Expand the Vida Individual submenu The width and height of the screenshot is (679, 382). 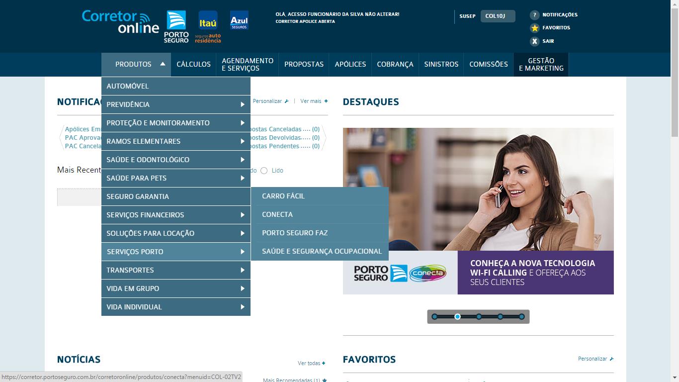pyautogui.click(x=242, y=307)
